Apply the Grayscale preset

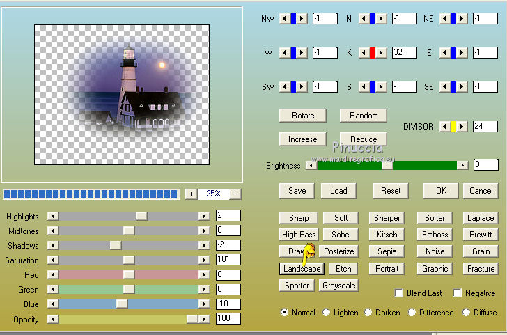[339, 286]
